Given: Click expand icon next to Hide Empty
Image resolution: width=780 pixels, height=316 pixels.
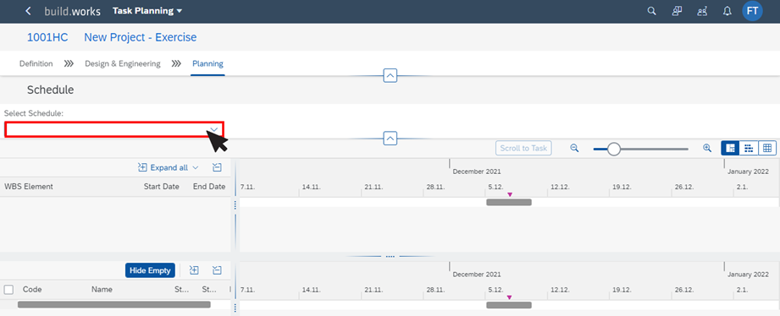Looking at the screenshot, I should 194,270.
